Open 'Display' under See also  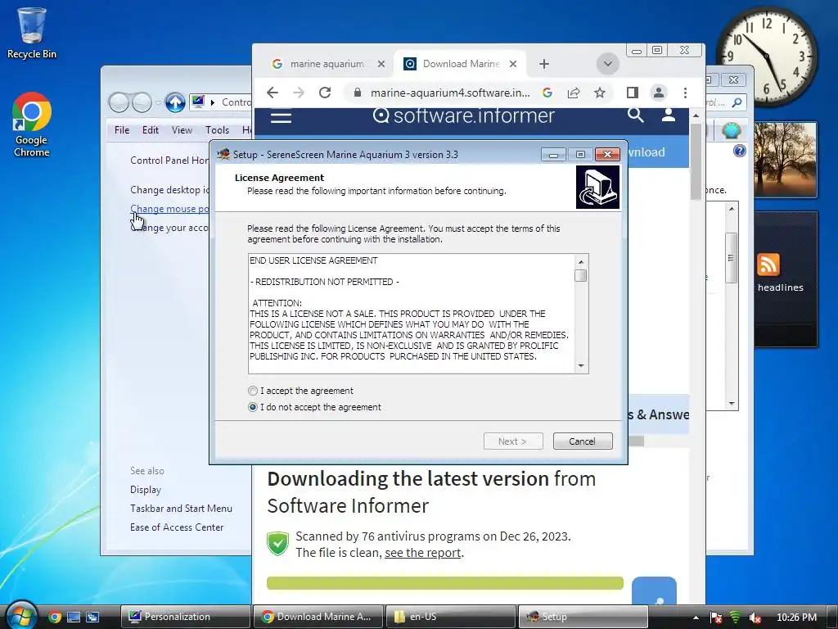(146, 490)
